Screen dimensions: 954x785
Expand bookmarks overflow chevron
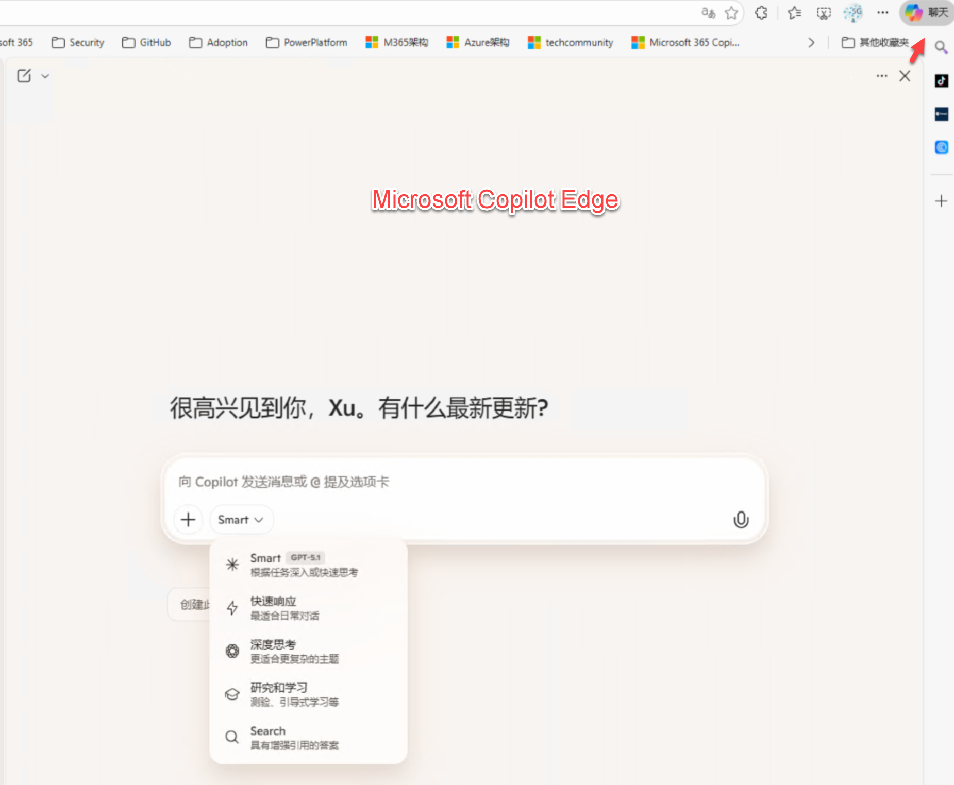(811, 43)
